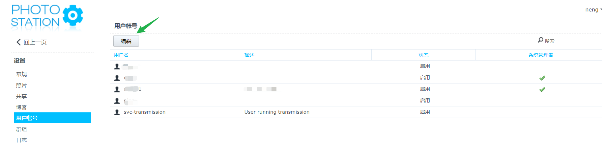
Task: Sort by 系统管理者 column header
Action: [x=541, y=55]
